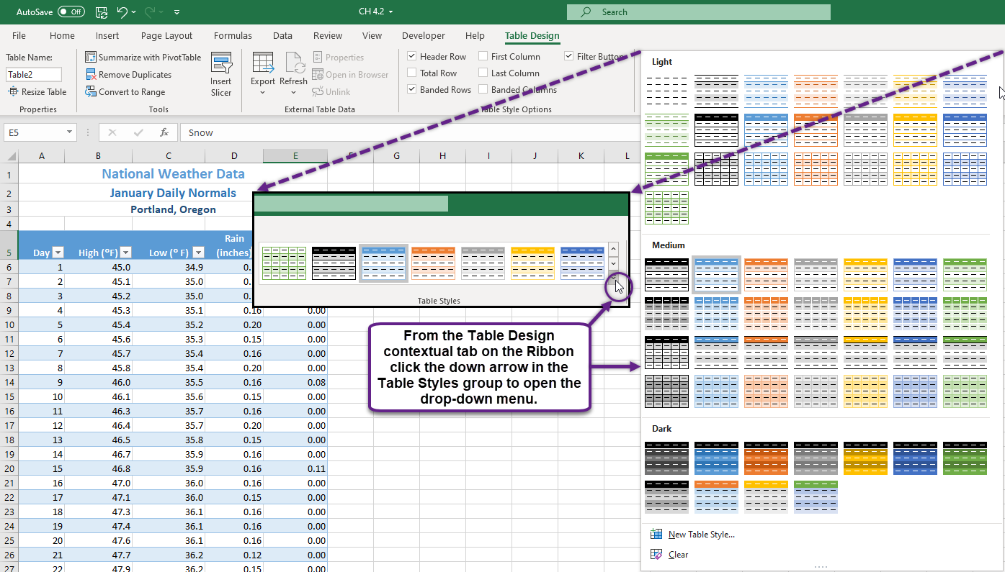Viewport: 1005px width, 572px height.
Task: Click the Undo arrow icon
Action: point(122,12)
